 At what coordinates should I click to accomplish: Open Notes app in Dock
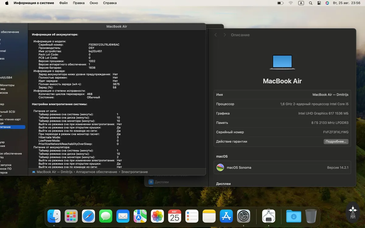click(x=209, y=216)
